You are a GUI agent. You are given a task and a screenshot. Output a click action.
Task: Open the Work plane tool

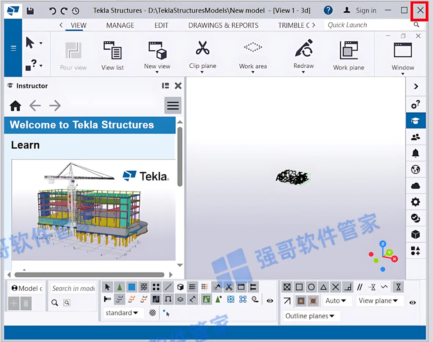pos(349,55)
